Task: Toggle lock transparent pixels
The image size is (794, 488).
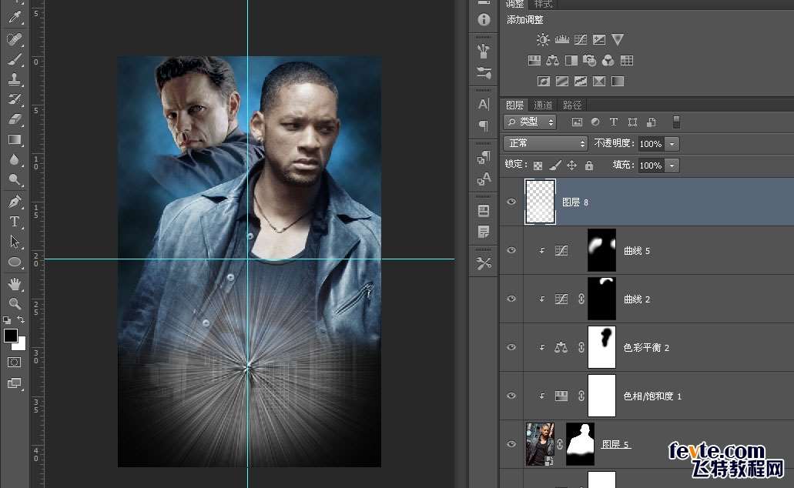Action: (x=538, y=165)
